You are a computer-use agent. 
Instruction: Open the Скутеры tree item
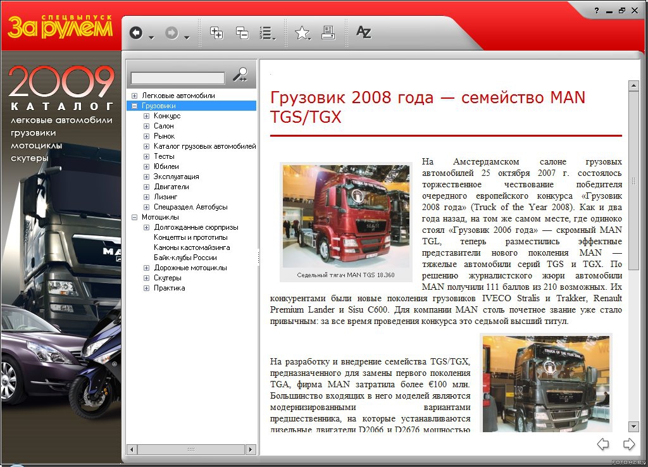tap(167, 278)
